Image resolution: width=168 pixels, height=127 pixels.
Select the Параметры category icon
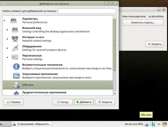[x=13, y=20]
